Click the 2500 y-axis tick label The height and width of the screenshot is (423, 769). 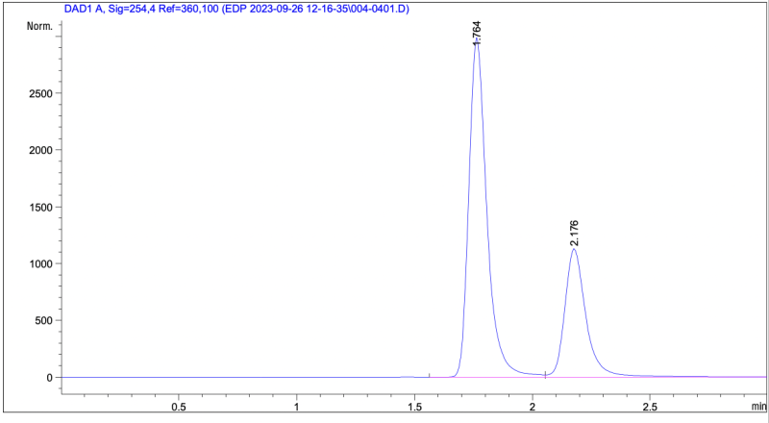pos(41,93)
